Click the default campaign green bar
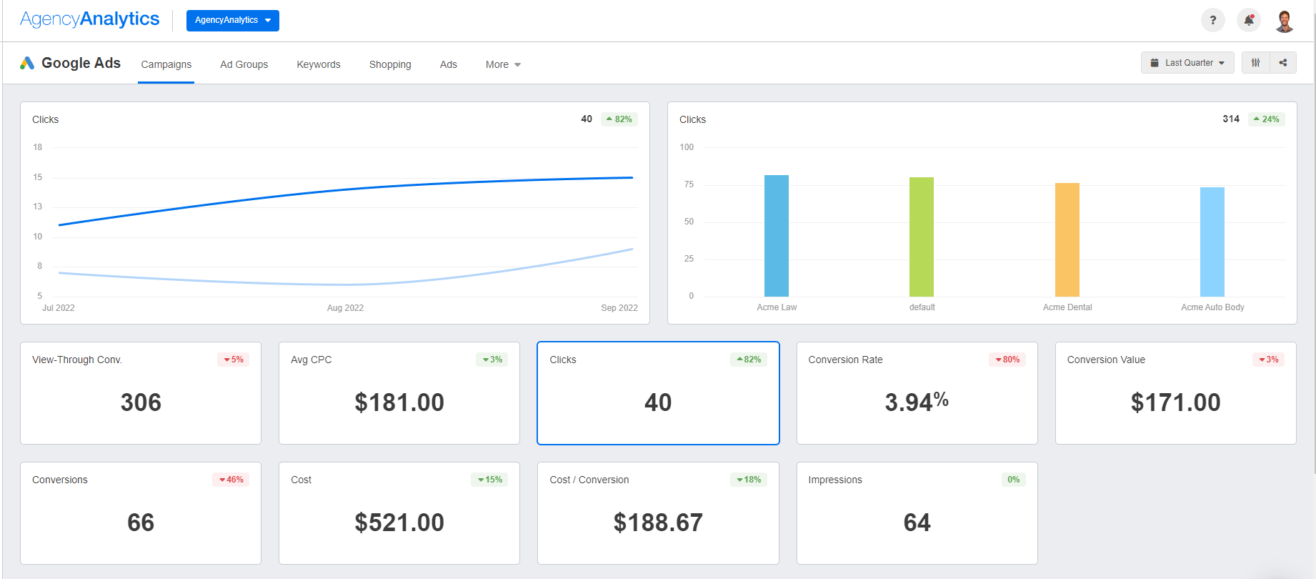 (x=922, y=237)
